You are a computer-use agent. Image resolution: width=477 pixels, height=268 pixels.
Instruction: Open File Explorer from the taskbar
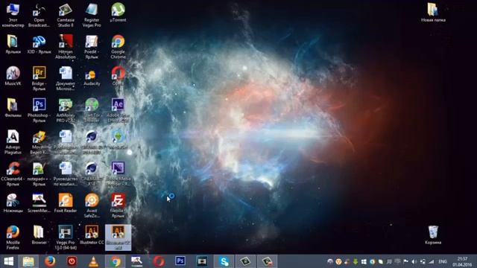click(x=28, y=261)
